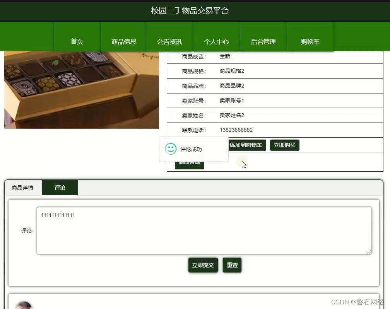Click the 商品品牌2 value
The width and height of the screenshot is (390, 309).
pos(232,86)
